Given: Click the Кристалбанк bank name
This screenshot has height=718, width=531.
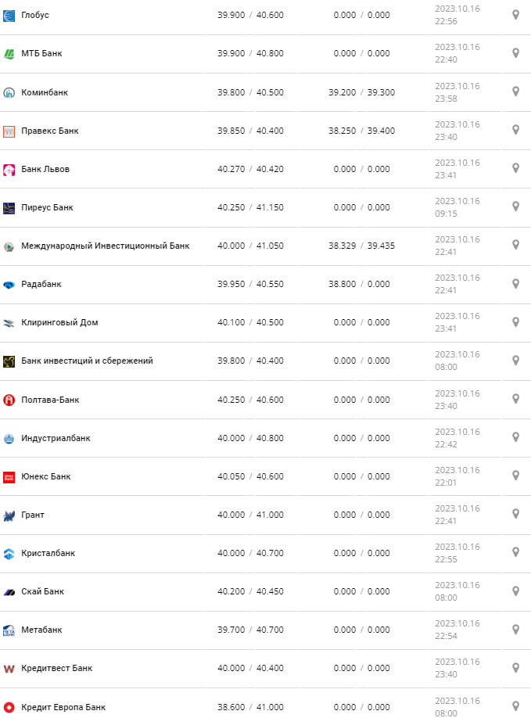Looking at the screenshot, I should 48,553.
